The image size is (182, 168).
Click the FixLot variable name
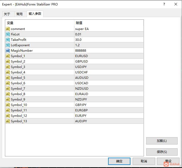pos(15,34)
